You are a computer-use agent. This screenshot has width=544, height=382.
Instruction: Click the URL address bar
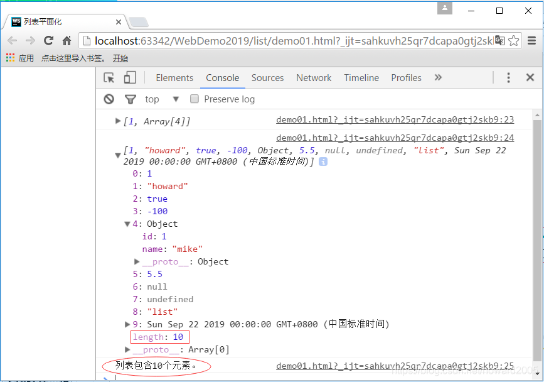pos(293,41)
